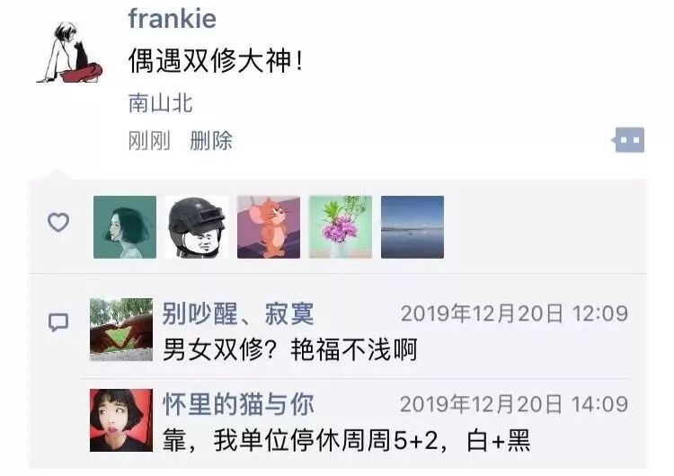Tap the heart likes icon
674x476 pixels.
(x=58, y=223)
